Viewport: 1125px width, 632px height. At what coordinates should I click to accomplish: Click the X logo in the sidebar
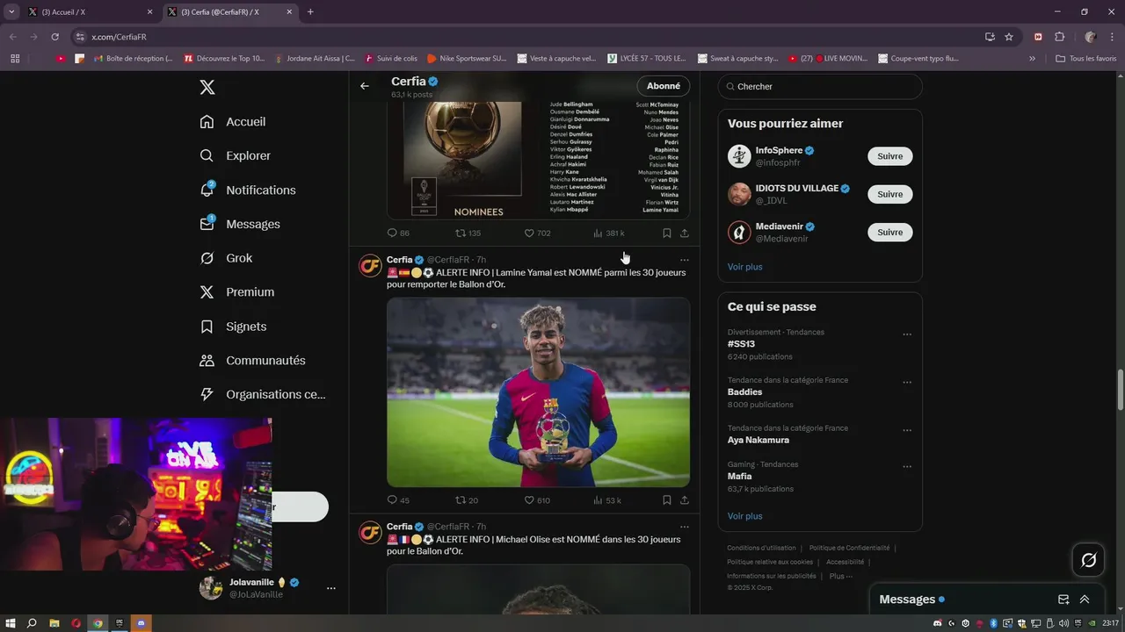pyautogui.click(x=207, y=87)
